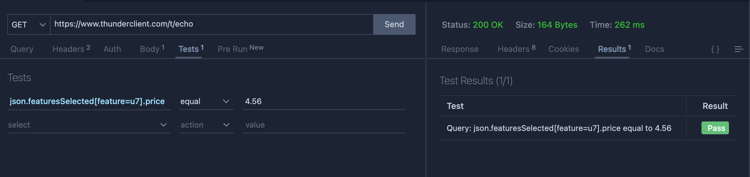Send the request
750x177 pixels.
(394, 24)
